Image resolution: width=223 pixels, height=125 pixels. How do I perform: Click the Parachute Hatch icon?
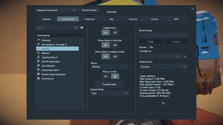tap(39, 70)
